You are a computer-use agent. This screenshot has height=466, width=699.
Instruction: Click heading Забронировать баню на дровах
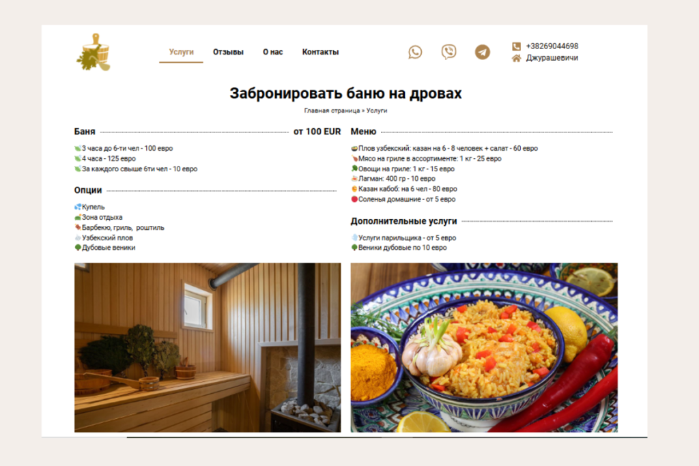pos(345,93)
